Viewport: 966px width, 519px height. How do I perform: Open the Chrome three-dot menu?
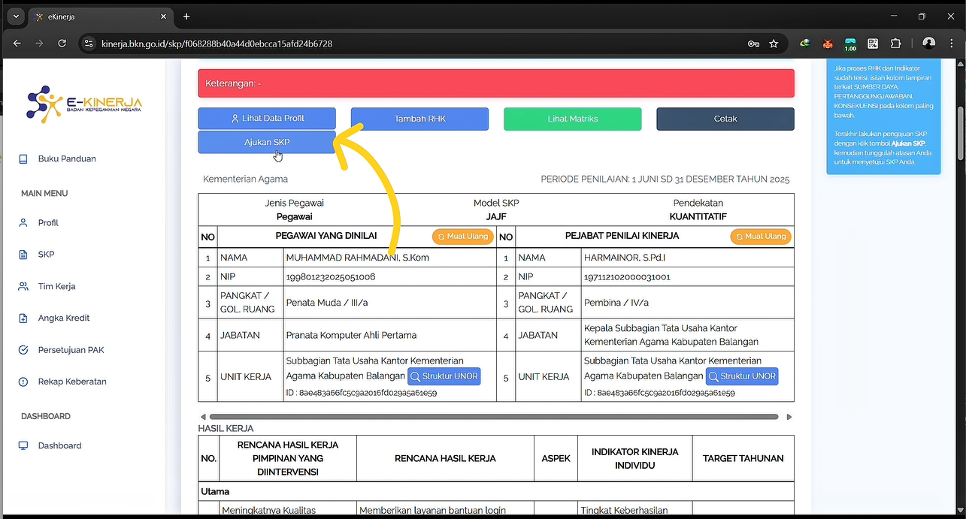(952, 44)
